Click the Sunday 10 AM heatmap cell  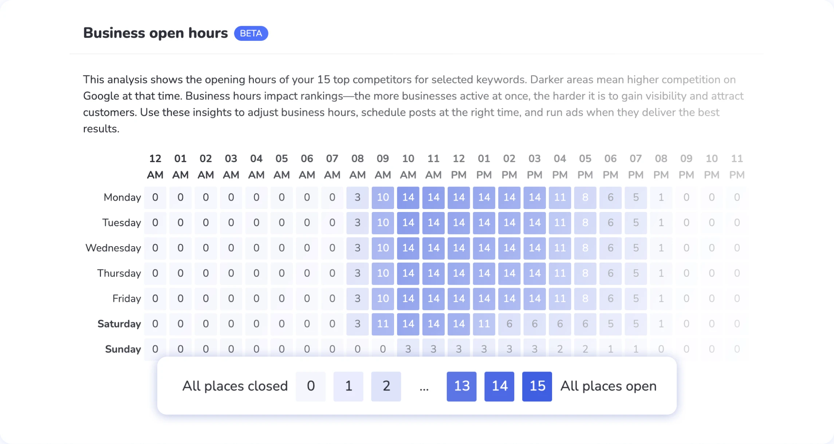pos(408,349)
